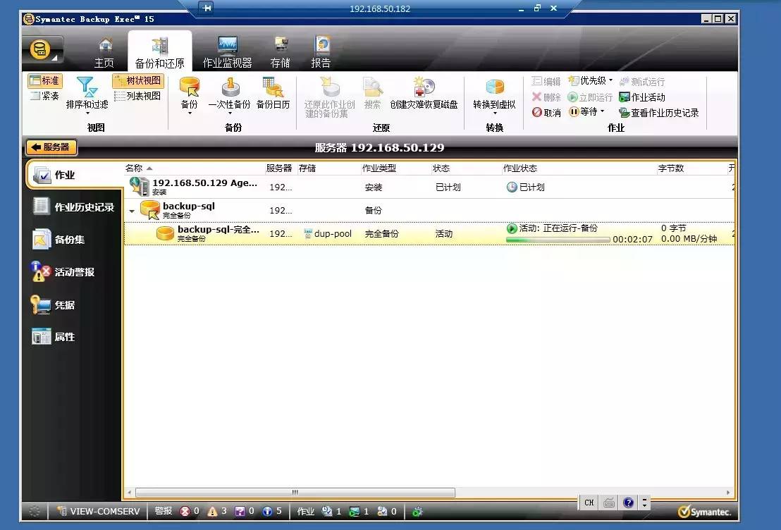Click the scrollbar left arrow
Screen dimensions: 781x530
tap(130, 493)
